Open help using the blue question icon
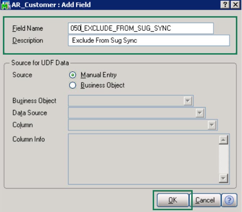The width and height of the screenshot is (242, 212). pyautogui.click(x=229, y=200)
